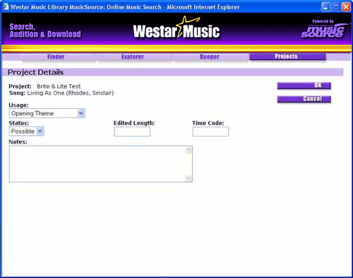Image resolution: width=353 pixels, height=278 pixels.
Task: Maximize the Internet Explorer window
Action: tap(336, 7)
